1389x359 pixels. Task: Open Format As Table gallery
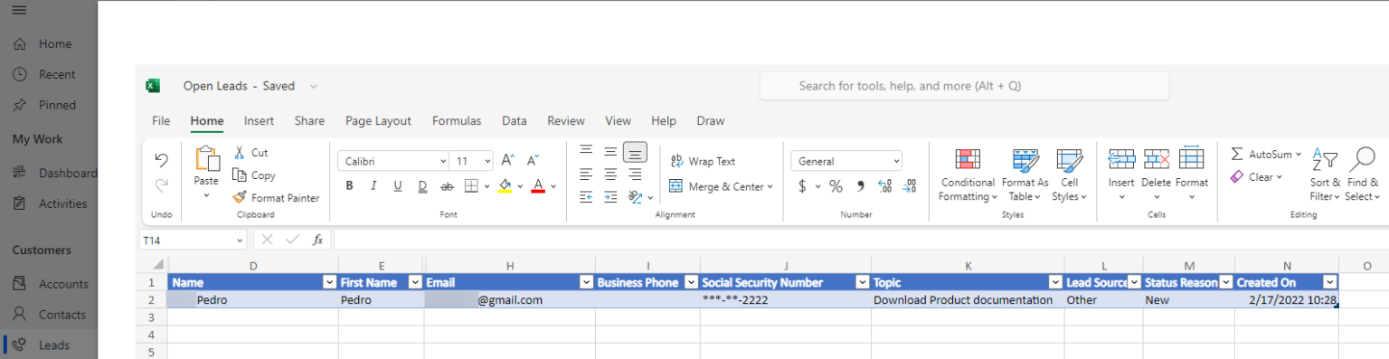(1025, 175)
